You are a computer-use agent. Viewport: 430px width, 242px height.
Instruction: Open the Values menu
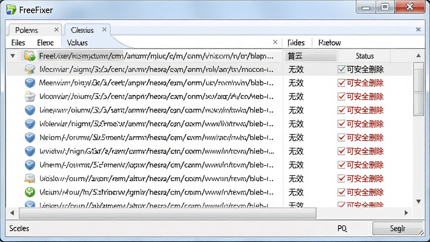tap(77, 43)
